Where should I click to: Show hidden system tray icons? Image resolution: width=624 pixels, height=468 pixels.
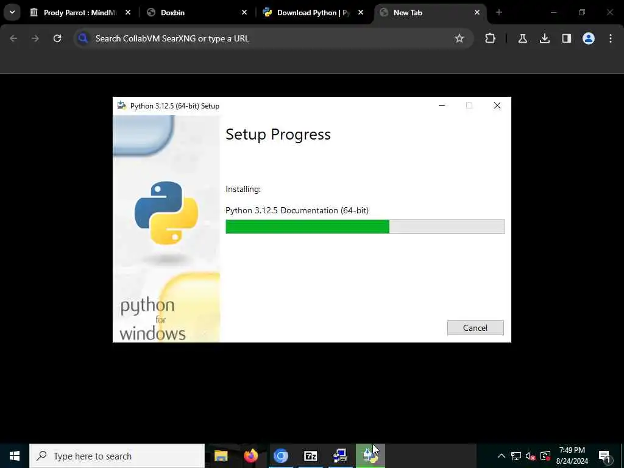coord(502,456)
